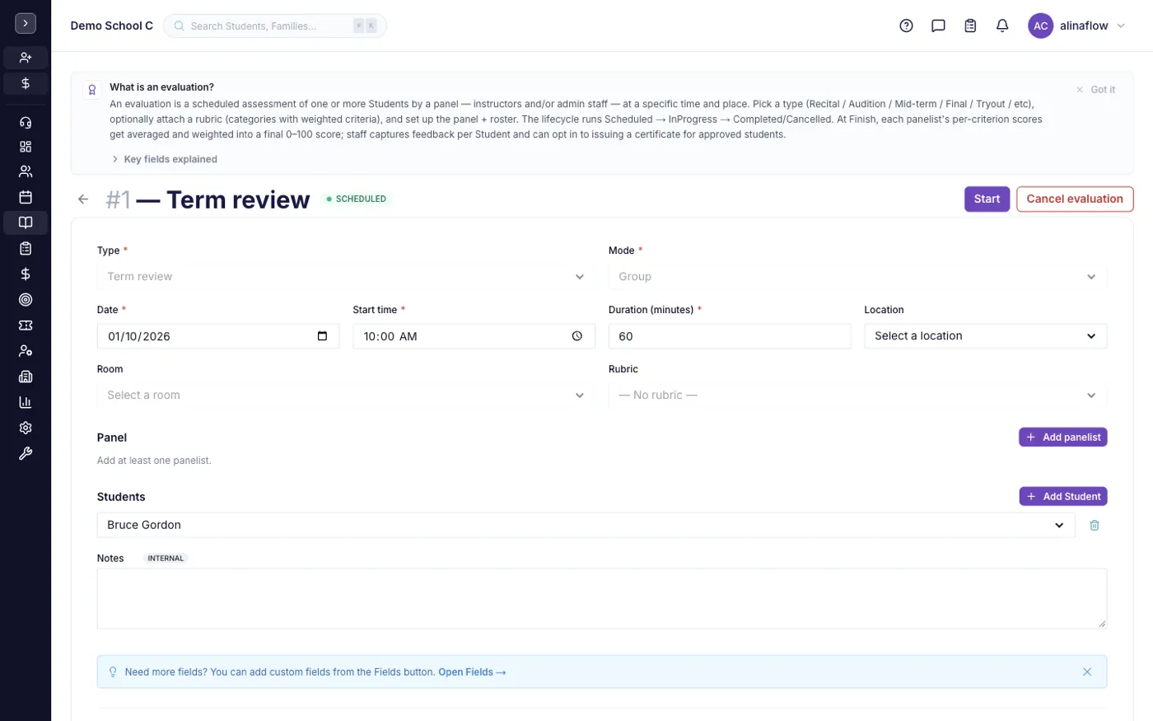Viewport: 1153px width, 721px height.
Task: Open the Rubric dropdown showing No rubric
Action: pos(857,396)
